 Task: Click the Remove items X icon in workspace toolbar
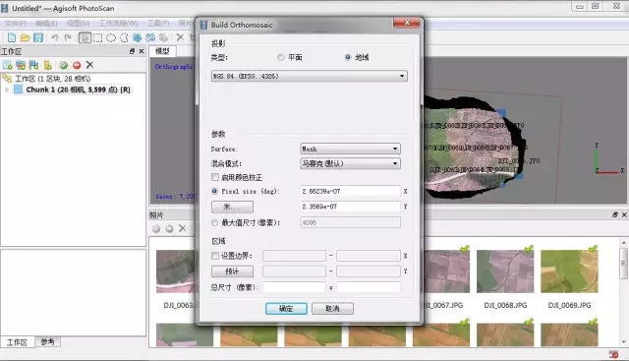(x=89, y=65)
